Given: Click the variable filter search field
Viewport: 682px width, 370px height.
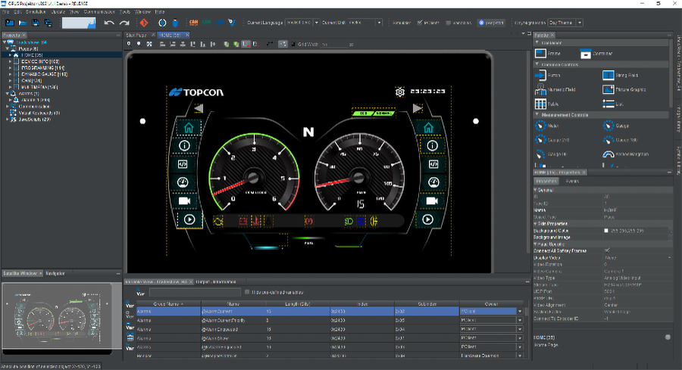Looking at the screenshot, I should [195, 292].
